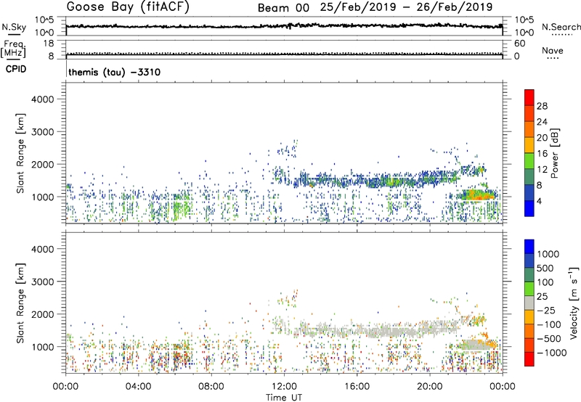Viewport: 581px width, 402px height.
Task: Click the '4' tick on the Power scale
Action: (539, 202)
